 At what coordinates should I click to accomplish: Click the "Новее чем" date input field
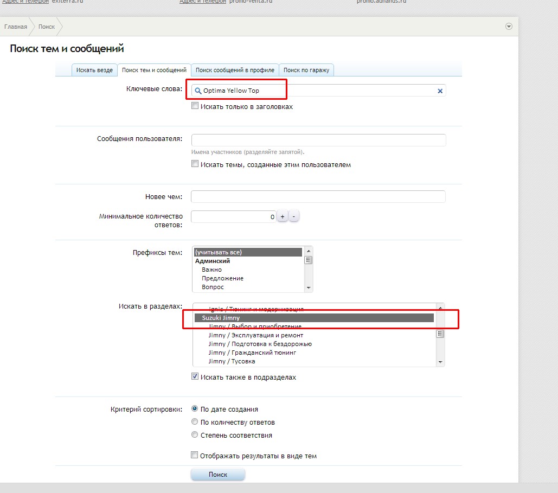click(318, 196)
